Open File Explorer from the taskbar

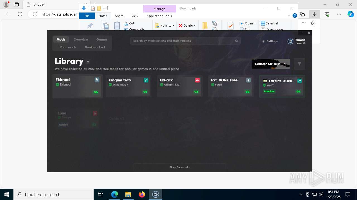[128, 194]
